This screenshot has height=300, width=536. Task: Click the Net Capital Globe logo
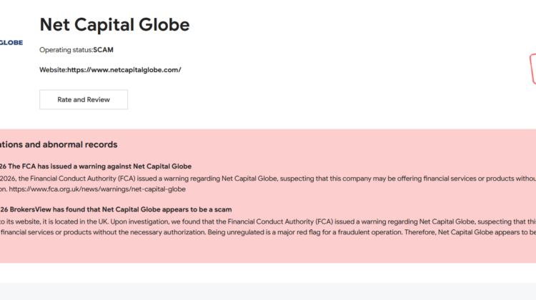pos(11,43)
